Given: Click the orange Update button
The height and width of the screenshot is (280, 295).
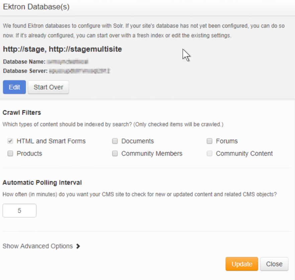Looking at the screenshot, I should (x=242, y=264).
